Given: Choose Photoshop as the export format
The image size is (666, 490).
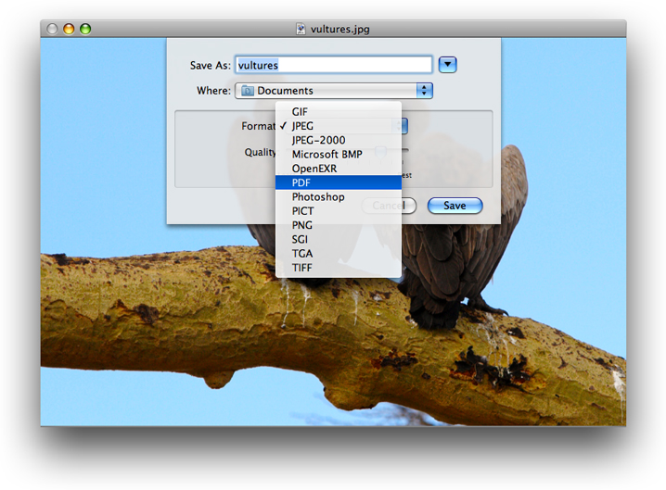Looking at the screenshot, I should click(317, 197).
